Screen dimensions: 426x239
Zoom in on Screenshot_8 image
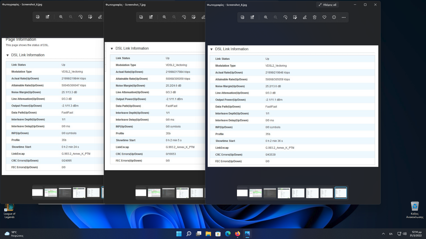coord(266,17)
